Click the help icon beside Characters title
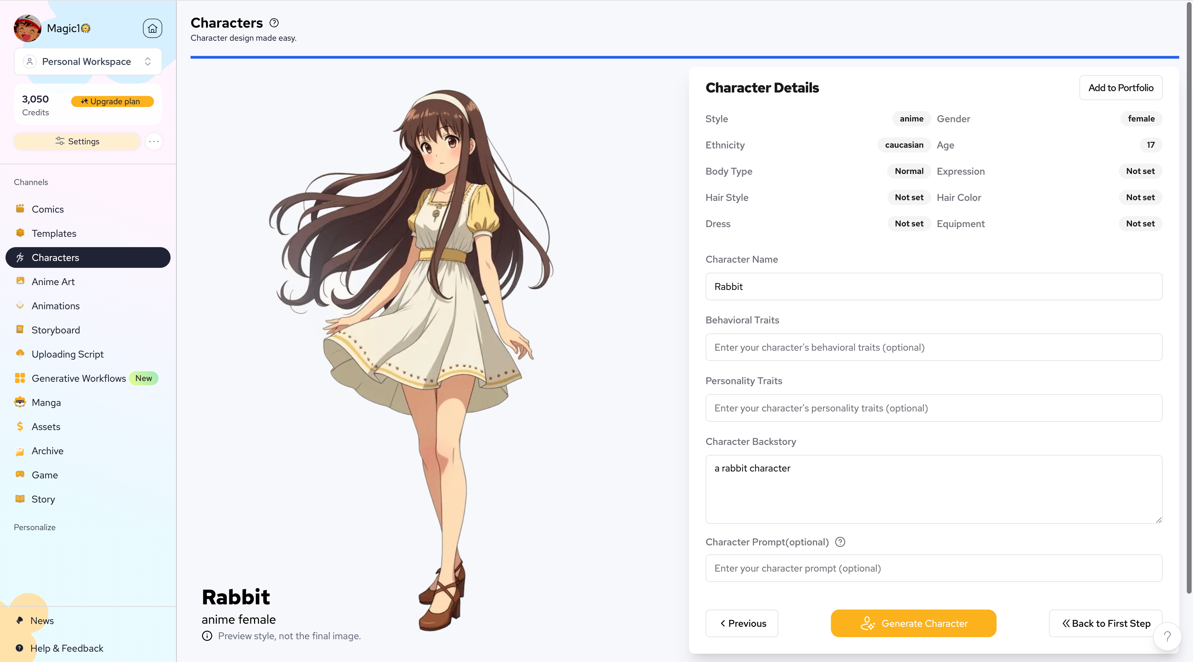This screenshot has width=1193, height=662. [x=274, y=23]
